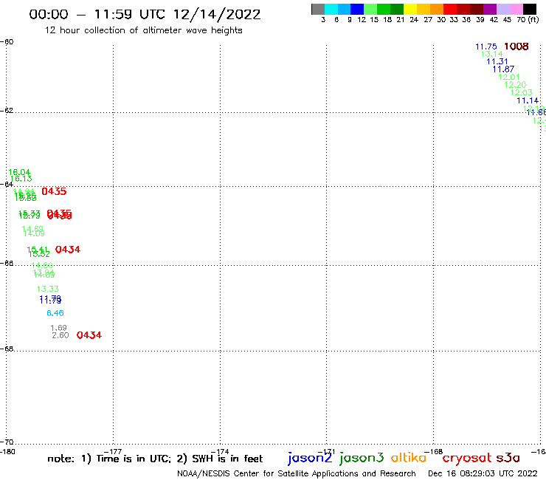Click the dark red '1008' time label
The width and height of the screenshot is (546, 480).
point(516,47)
